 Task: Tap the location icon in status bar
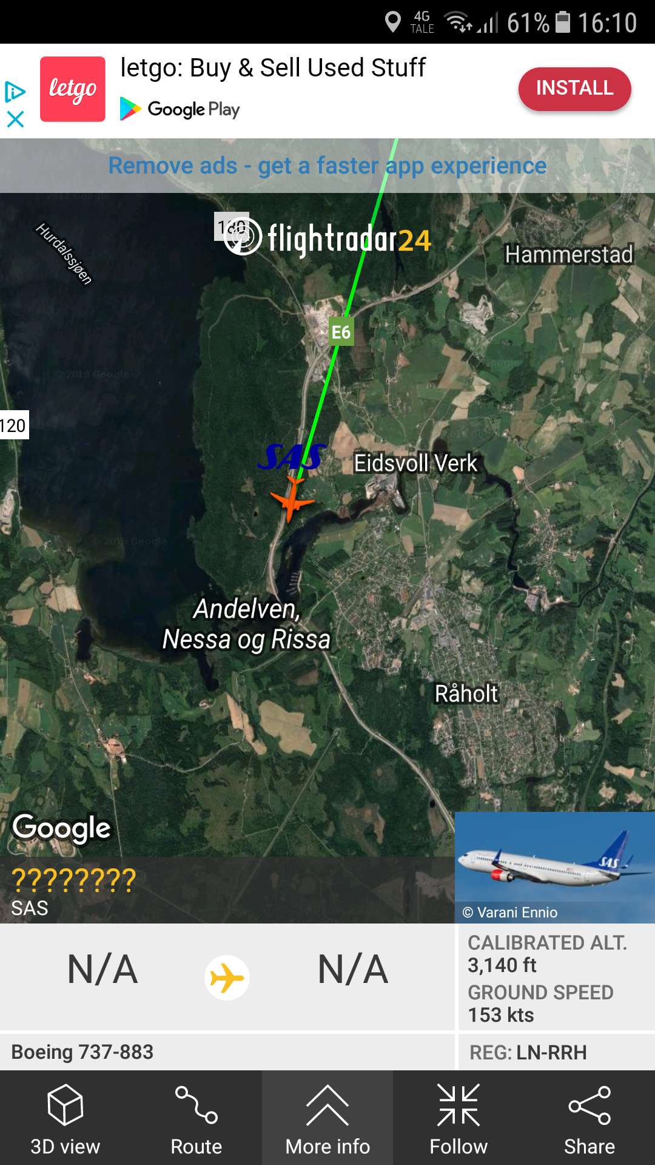[393, 22]
